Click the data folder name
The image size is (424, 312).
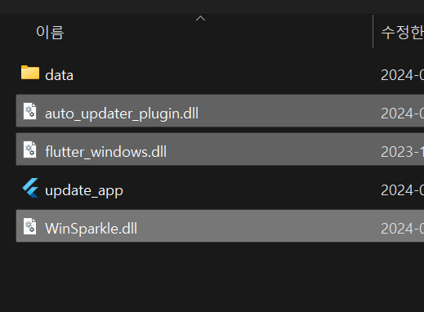tap(59, 75)
